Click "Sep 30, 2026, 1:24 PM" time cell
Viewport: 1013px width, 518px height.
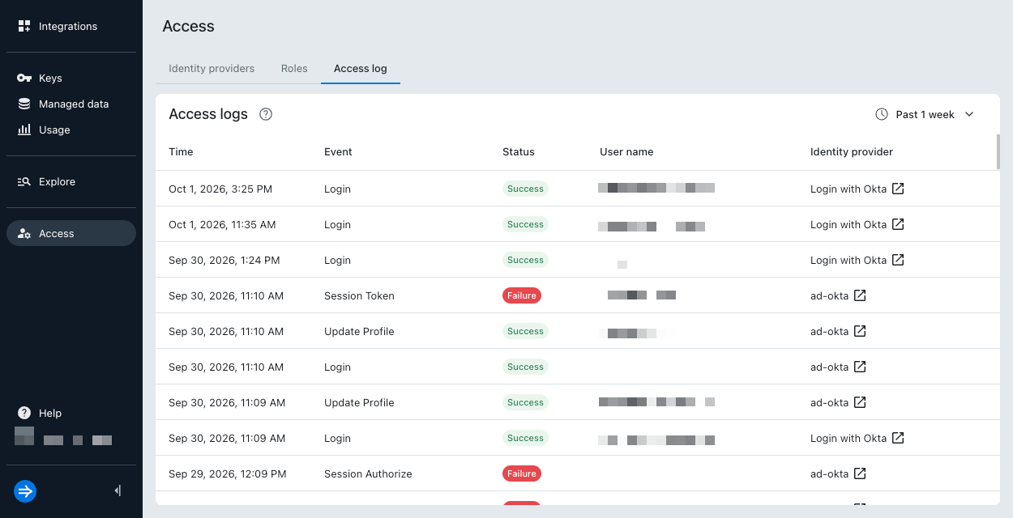[224, 260]
